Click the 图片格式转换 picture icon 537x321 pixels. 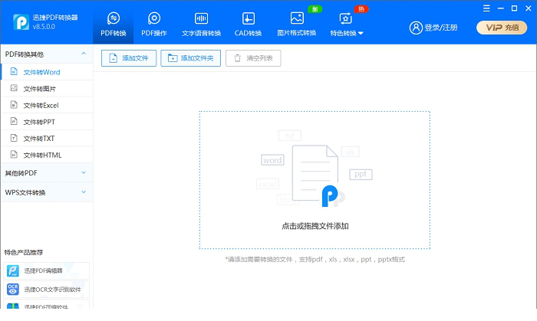(x=297, y=18)
